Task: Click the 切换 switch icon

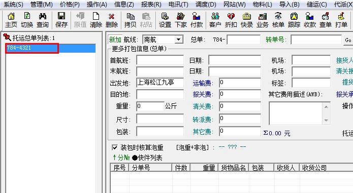Action: tap(27, 20)
